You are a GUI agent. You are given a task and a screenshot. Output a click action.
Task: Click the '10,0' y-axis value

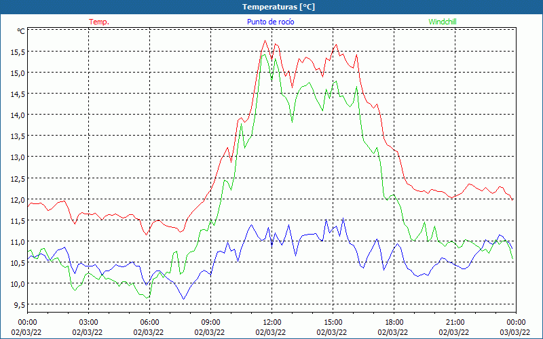(18, 284)
